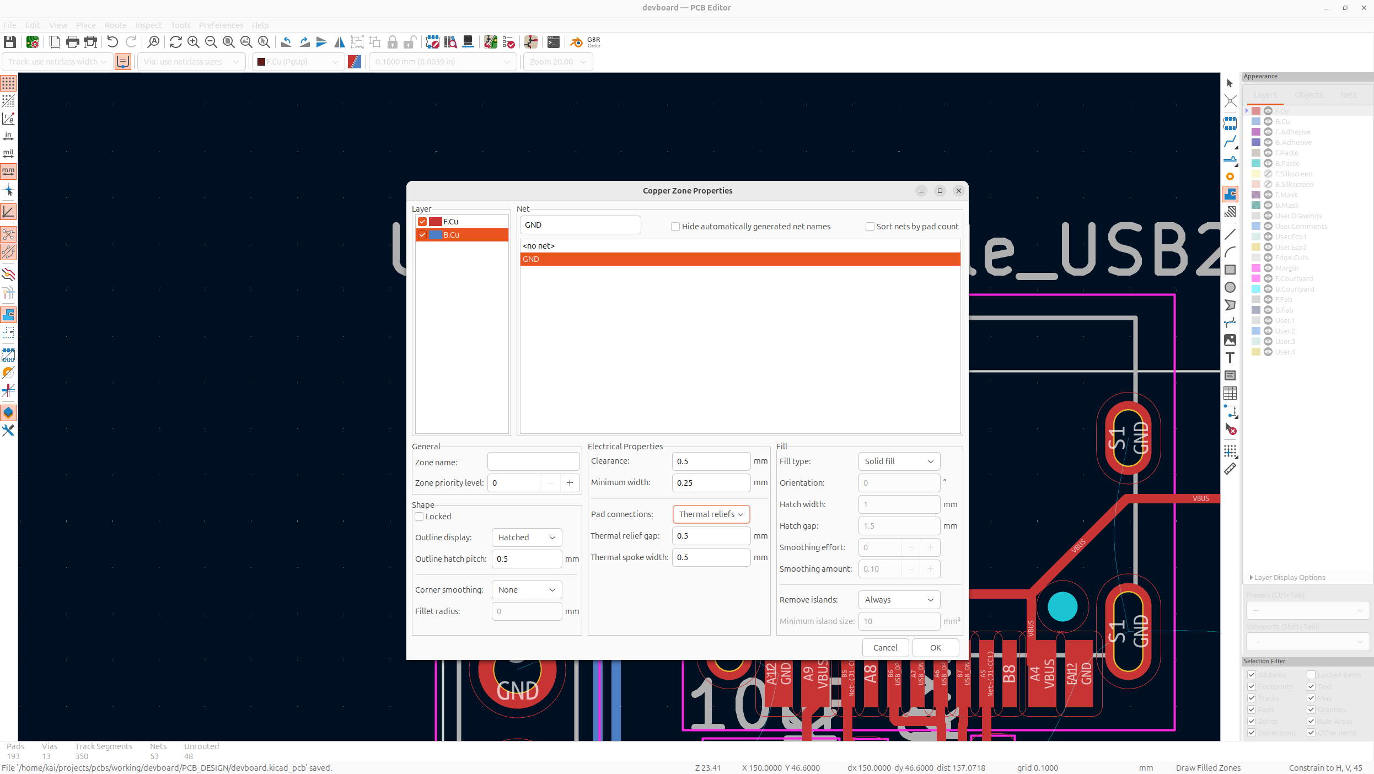Click the Cancel button

click(885, 648)
